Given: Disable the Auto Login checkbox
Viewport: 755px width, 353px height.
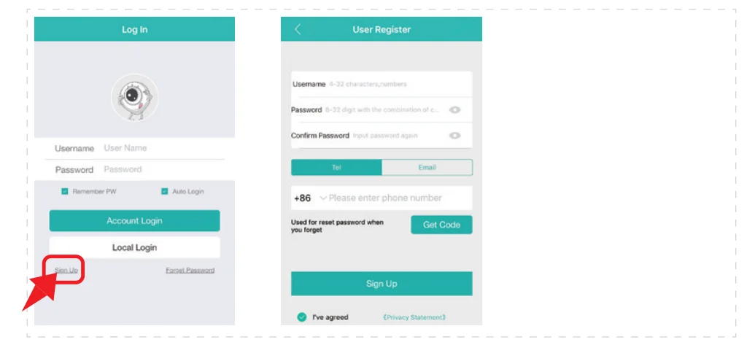Looking at the screenshot, I should pyautogui.click(x=165, y=191).
